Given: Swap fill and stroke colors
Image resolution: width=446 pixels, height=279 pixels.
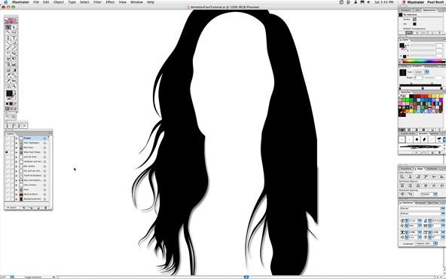Looking at the screenshot, I should (14, 90).
